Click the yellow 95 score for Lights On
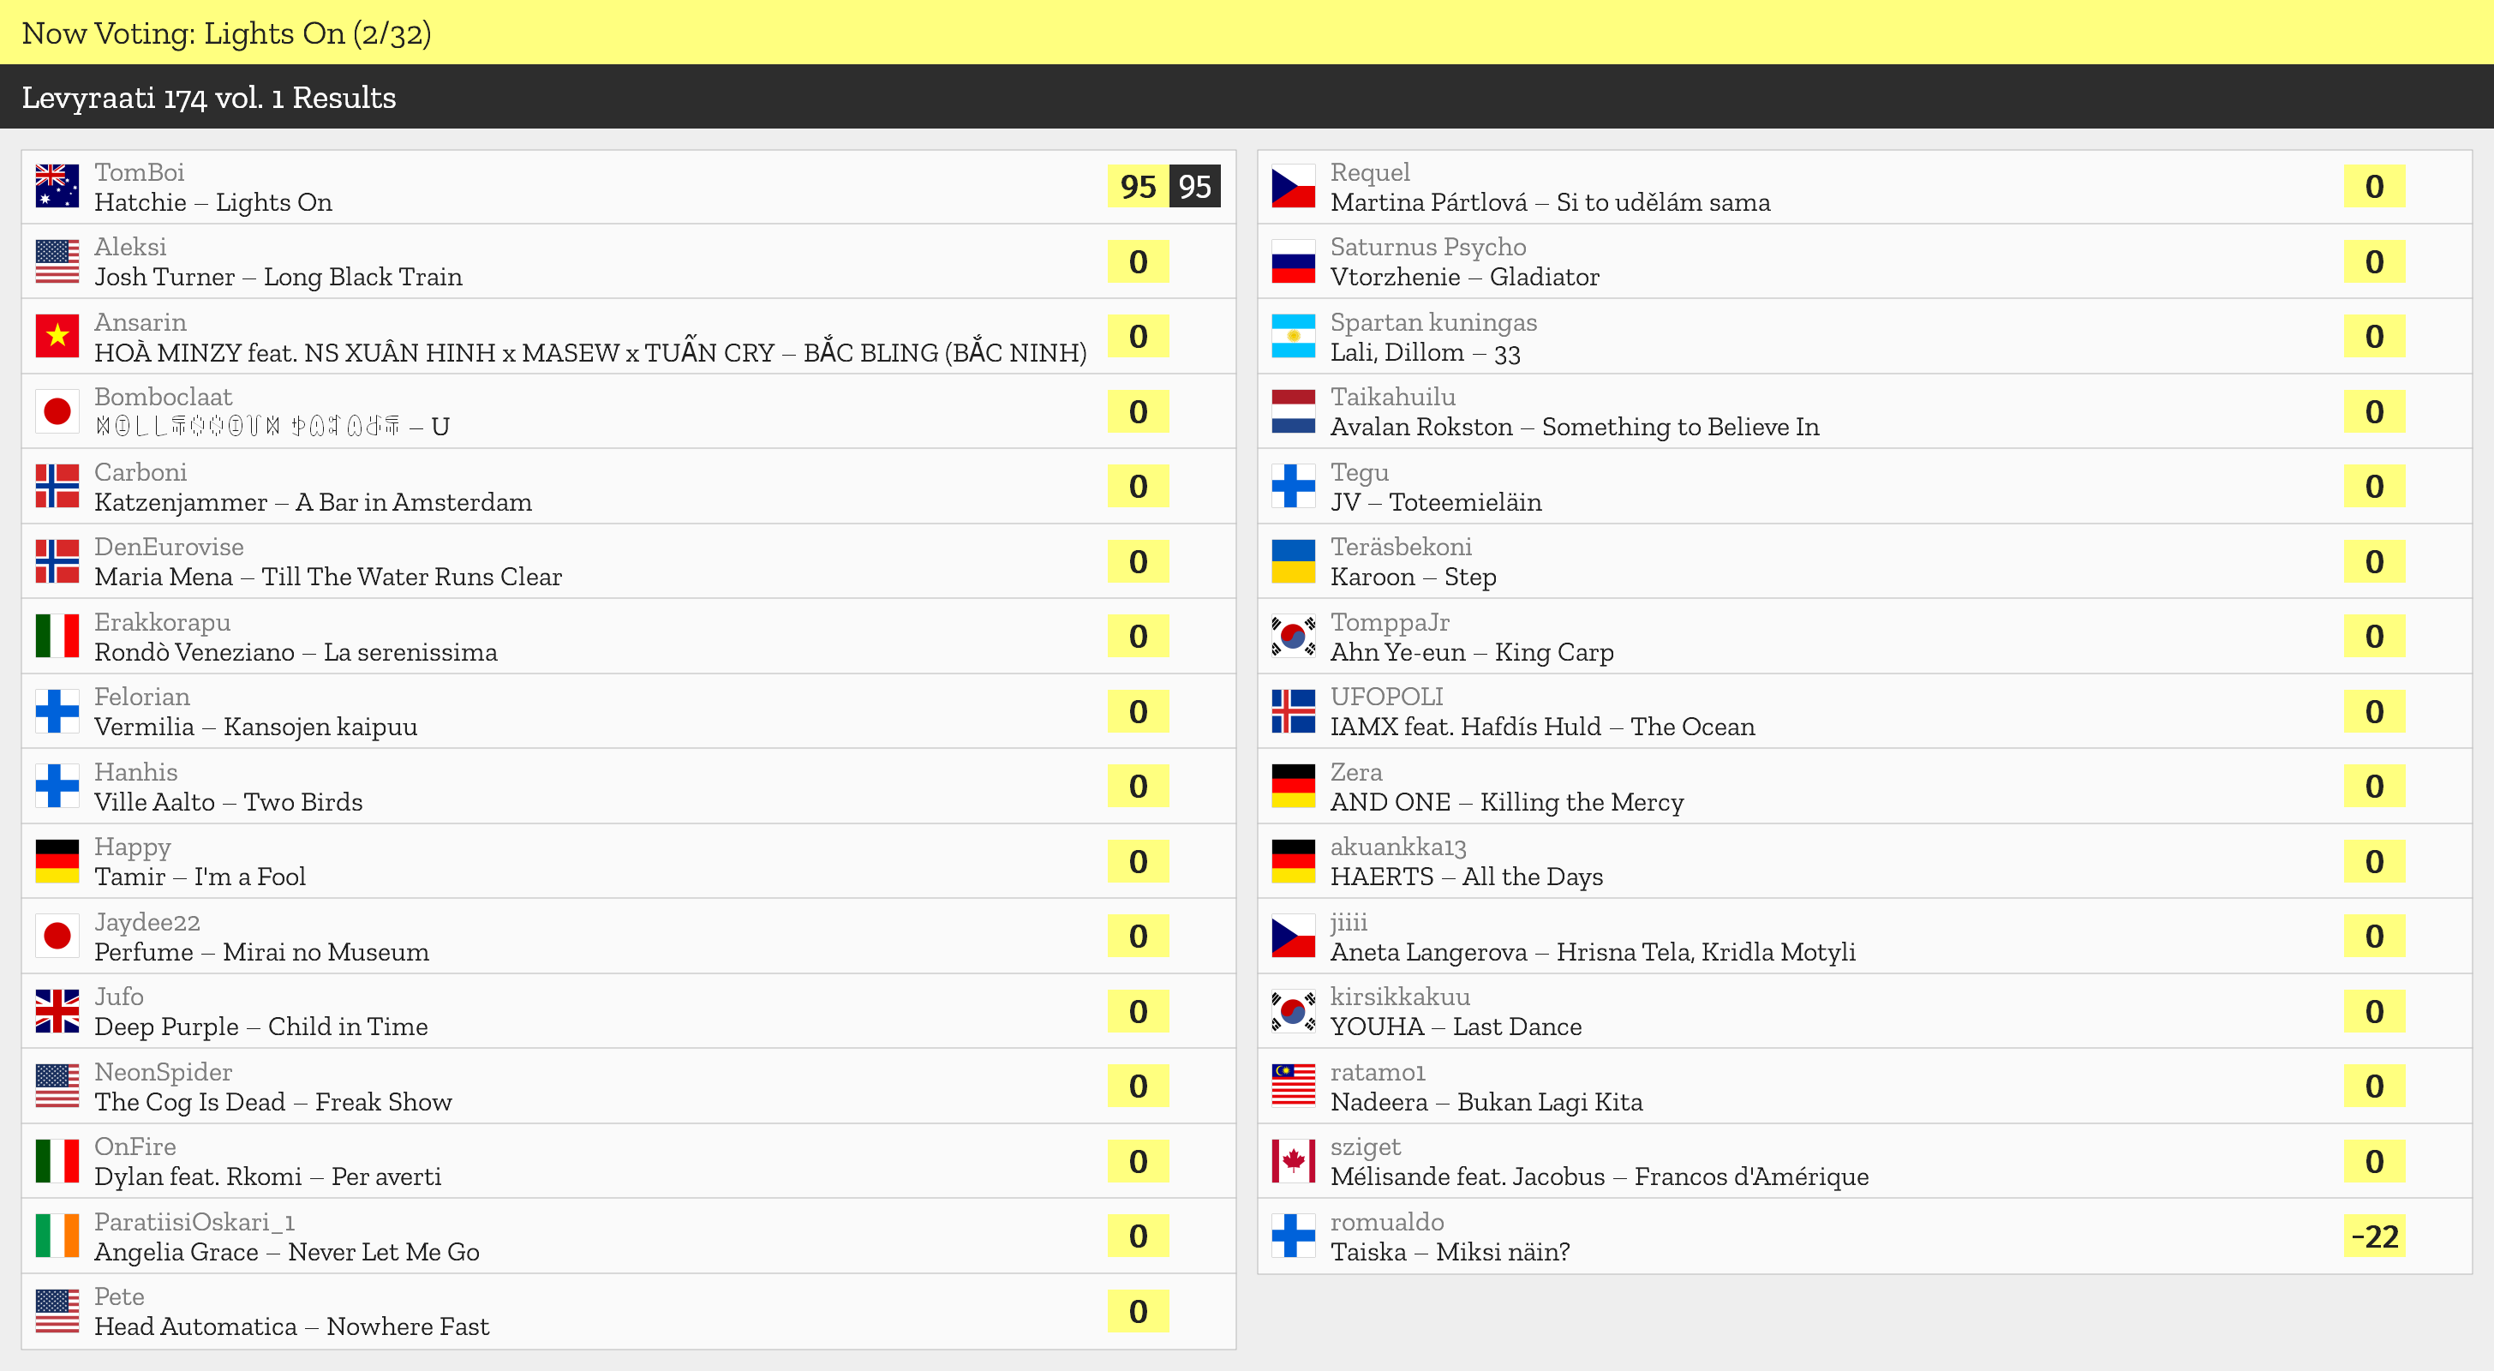The image size is (2494, 1371). (1138, 186)
